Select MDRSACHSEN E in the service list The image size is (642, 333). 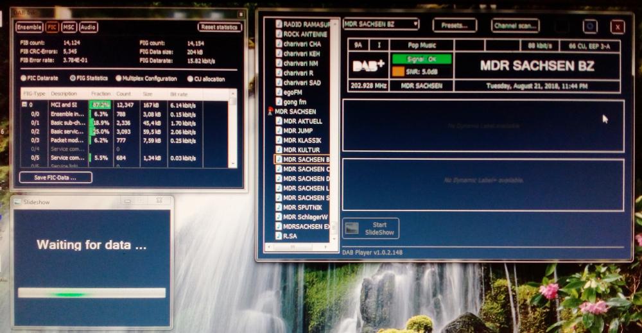(x=302, y=226)
